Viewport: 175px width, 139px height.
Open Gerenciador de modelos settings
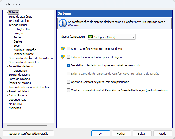pyautogui.click(x=24, y=62)
